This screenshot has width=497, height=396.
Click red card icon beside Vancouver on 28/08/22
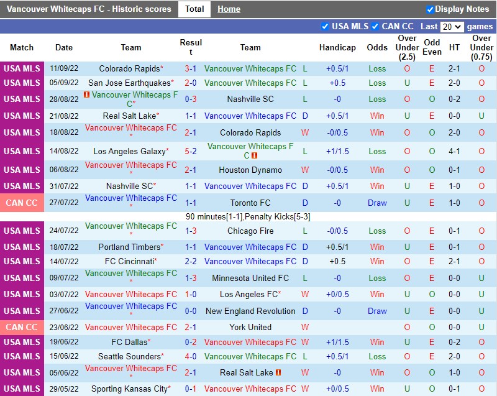coord(87,94)
